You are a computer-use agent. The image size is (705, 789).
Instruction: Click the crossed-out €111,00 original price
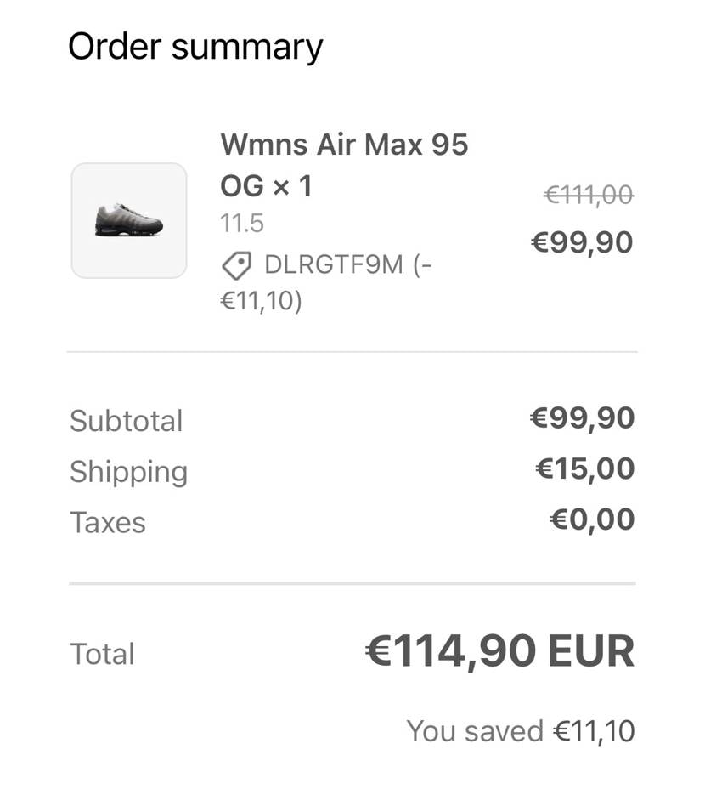588,196
